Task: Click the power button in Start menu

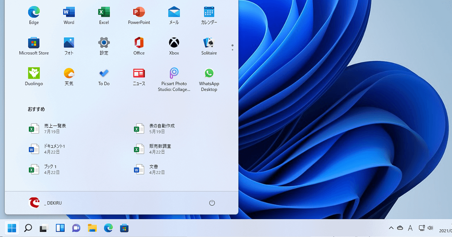Action: pos(212,203)
